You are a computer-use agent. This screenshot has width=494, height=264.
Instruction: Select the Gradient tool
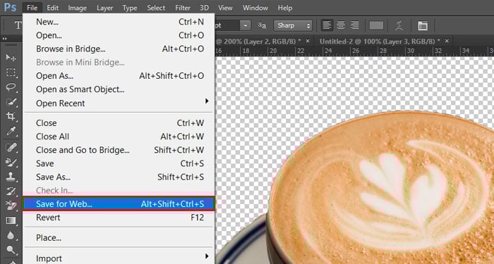click(11, 220)
